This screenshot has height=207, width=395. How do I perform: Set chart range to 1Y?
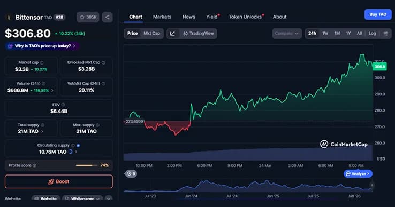pos(348,34)
